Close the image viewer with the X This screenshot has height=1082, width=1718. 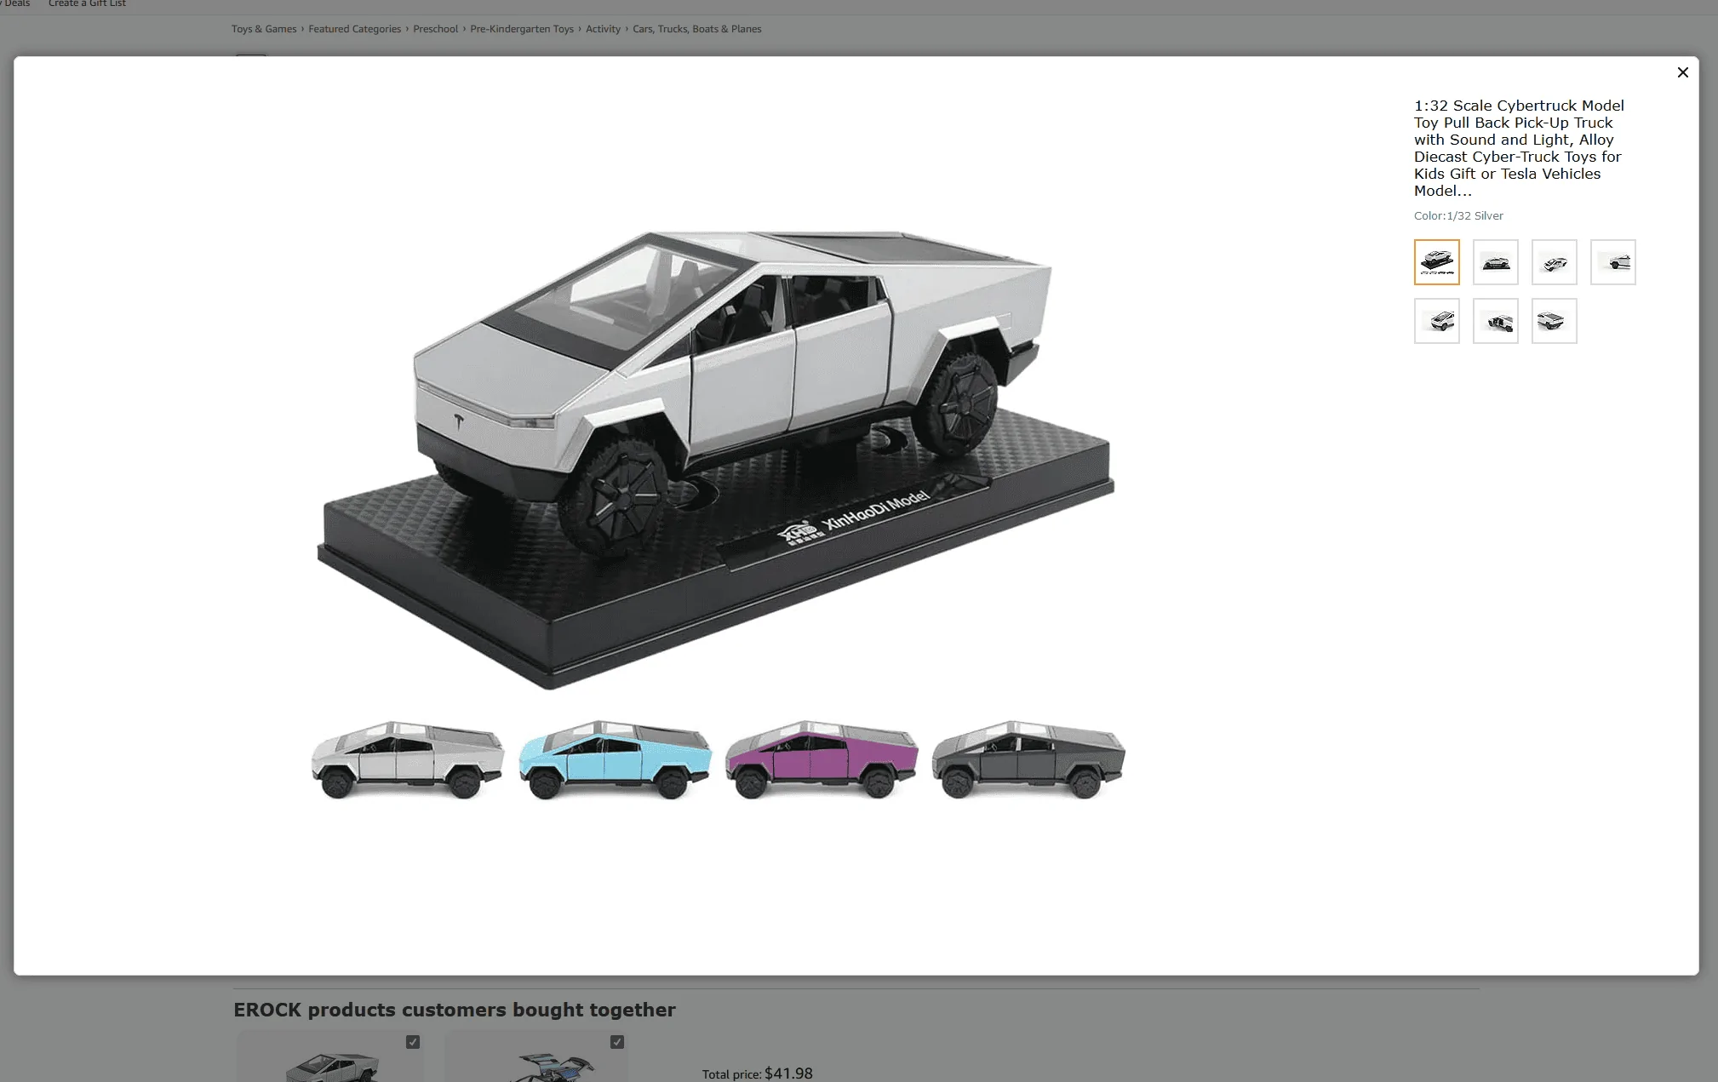point(1682,72)
